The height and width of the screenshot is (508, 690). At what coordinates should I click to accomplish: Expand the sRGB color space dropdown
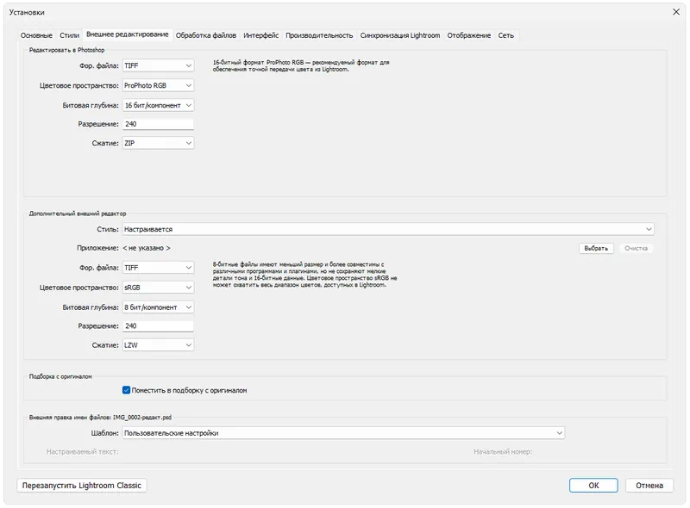coord(158,288)
